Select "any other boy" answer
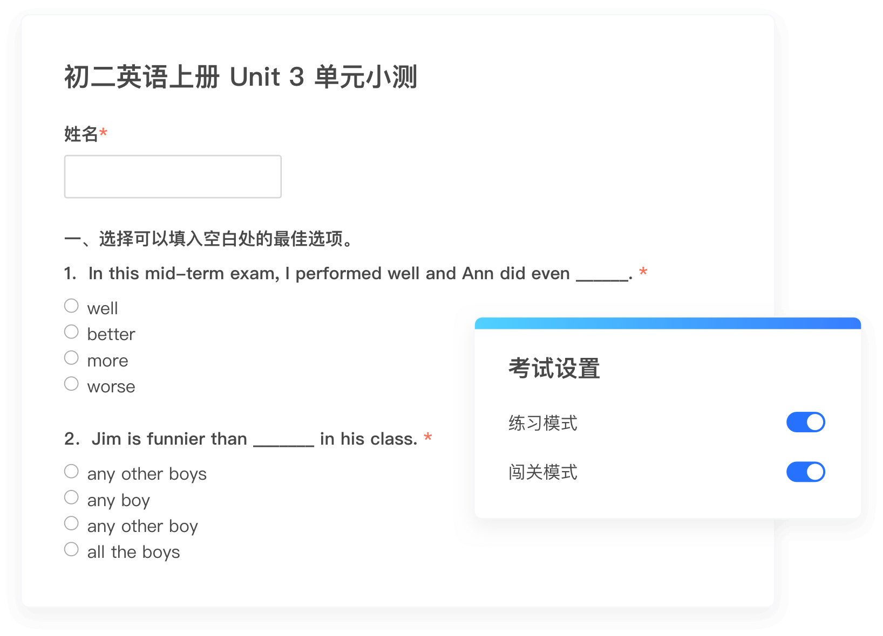The height and width of the screenshot is (636, 883). (71, 523)
